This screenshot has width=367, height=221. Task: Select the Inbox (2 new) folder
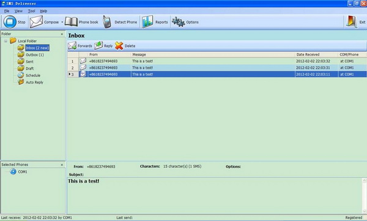(x=37, y=48)
